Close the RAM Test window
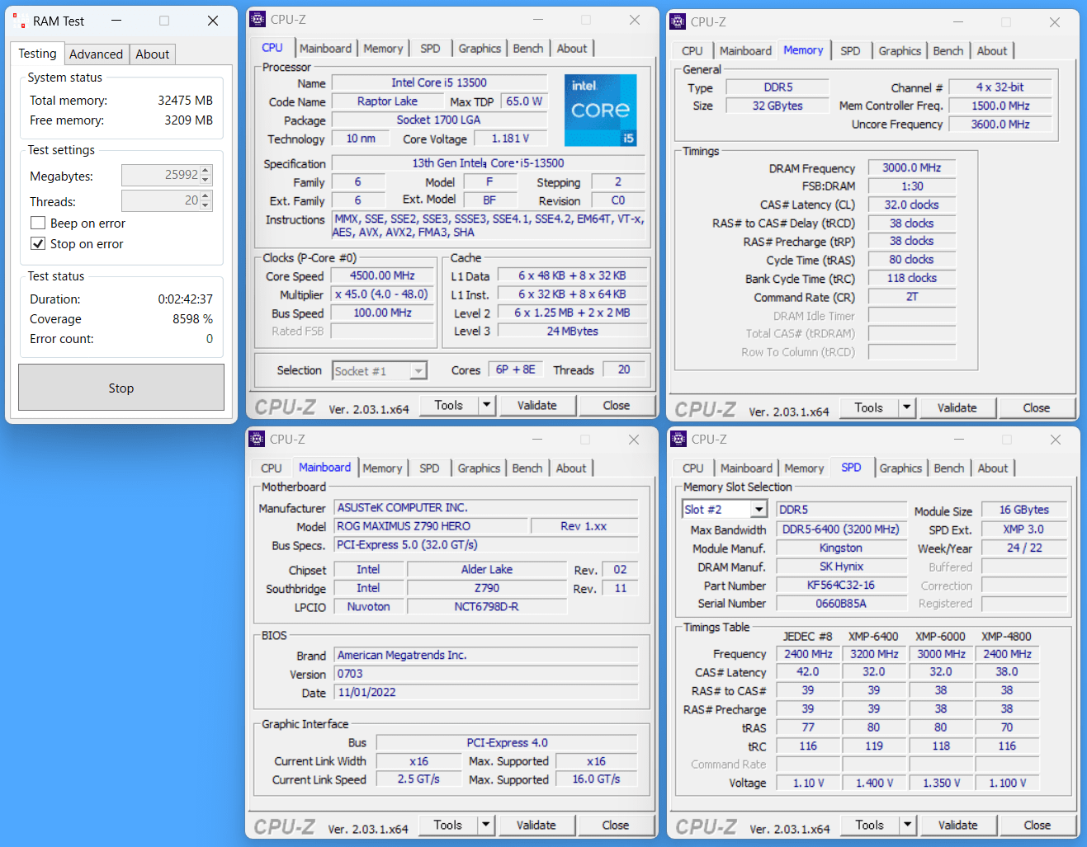The image size is (1087, 847). tap(213, 21)
